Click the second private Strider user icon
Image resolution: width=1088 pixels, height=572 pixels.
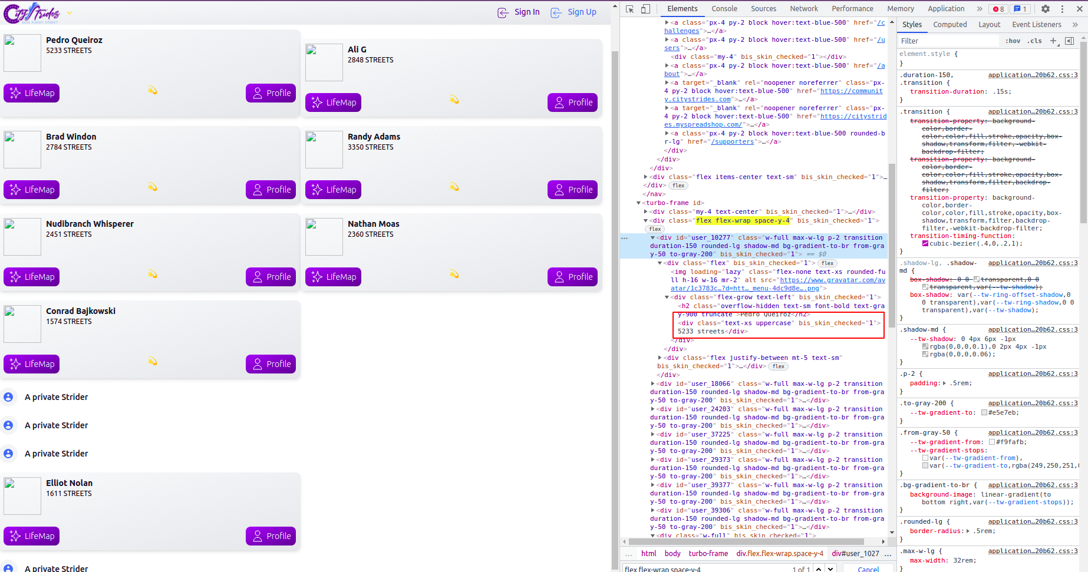click(x=8, y=425)
